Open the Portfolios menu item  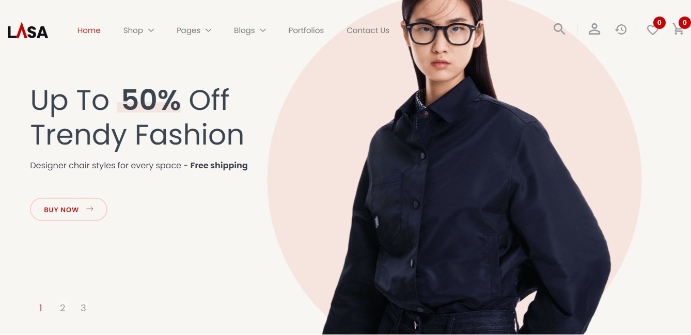tap(306, 30)
